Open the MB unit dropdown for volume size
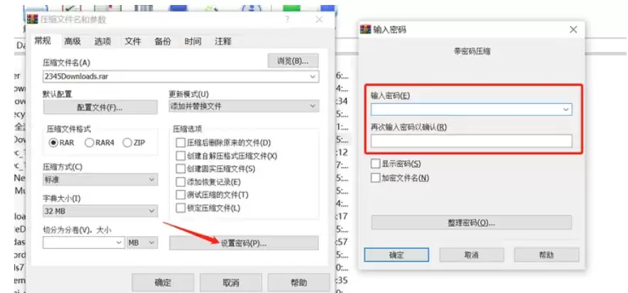 tap(142, 243)
